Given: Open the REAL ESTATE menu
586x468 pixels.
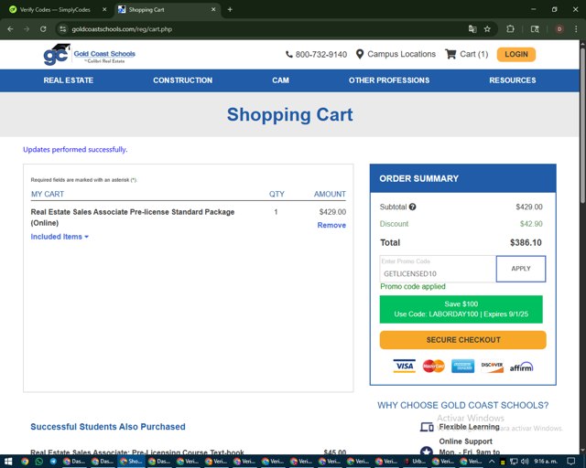Looking at the screenshot, I should click(x=69, y=80).
